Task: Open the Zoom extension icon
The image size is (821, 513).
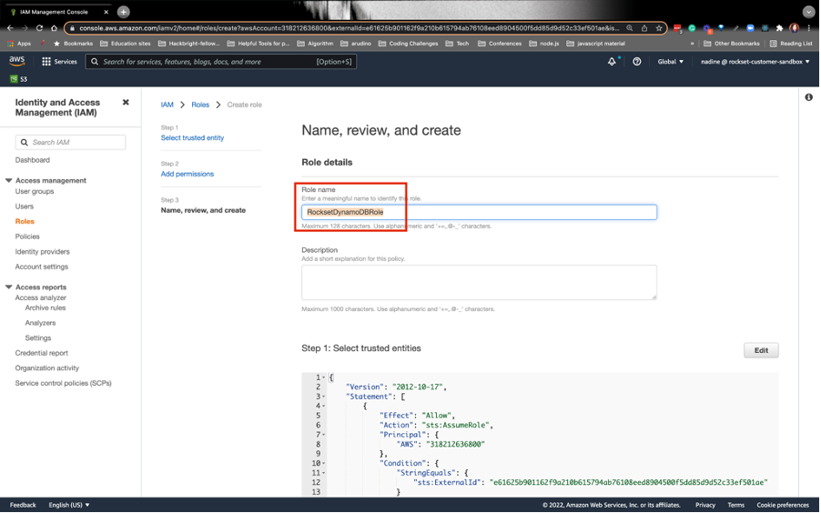Action: 750,28
